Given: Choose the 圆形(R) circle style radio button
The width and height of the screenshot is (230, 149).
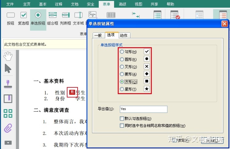Looking at the screenshot, I should click(122, 59).
